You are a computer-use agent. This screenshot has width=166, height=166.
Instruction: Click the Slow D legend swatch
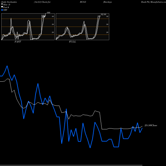[x=2, y=4]
